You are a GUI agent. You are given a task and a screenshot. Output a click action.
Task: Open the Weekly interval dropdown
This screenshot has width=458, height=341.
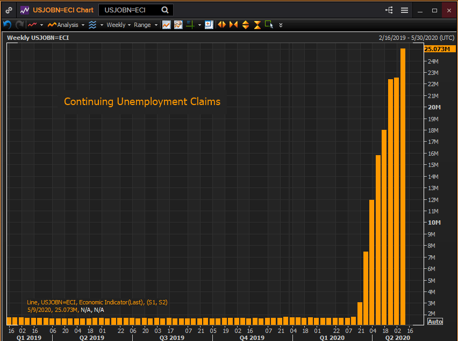(x=118, y=25)
